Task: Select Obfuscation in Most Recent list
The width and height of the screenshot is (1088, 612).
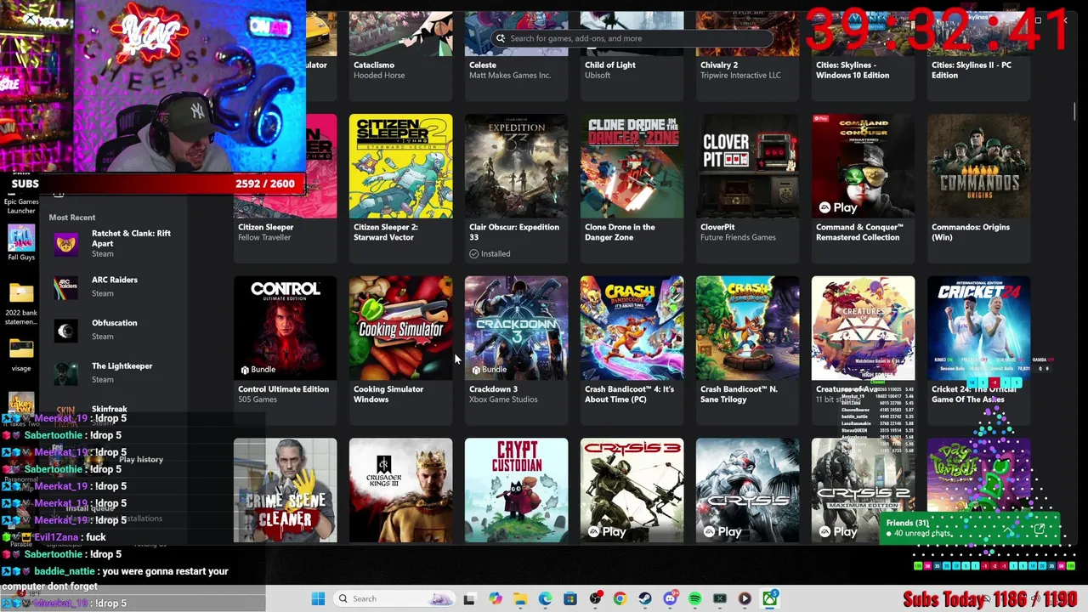Action: (113, 331)
